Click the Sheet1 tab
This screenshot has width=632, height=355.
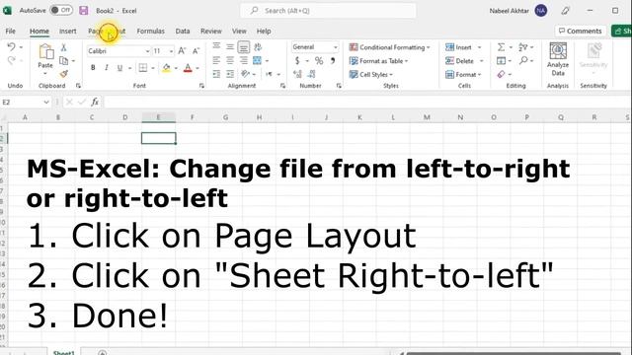63,353
